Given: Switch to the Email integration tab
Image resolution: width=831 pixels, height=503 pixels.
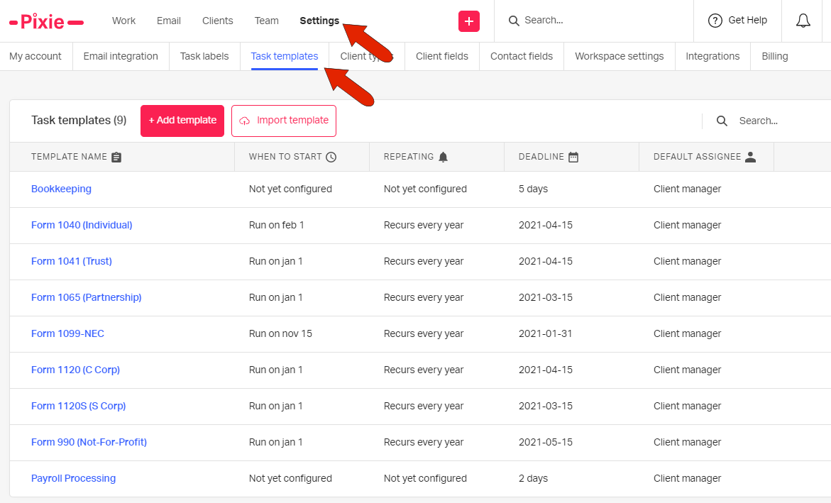Looking at the screenshot, I should (x=121, y=56).
